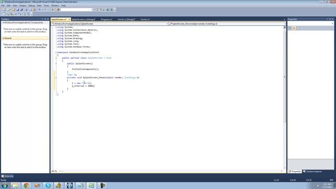This screenshot has width=336, height=189.
Task: Open the Tools menu
Action: (46, 6)
